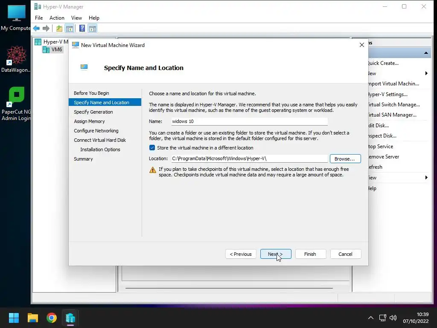Click the Cancel button in the wizard
This screenshot has height=328, width=437.
(x=346, y=254)
